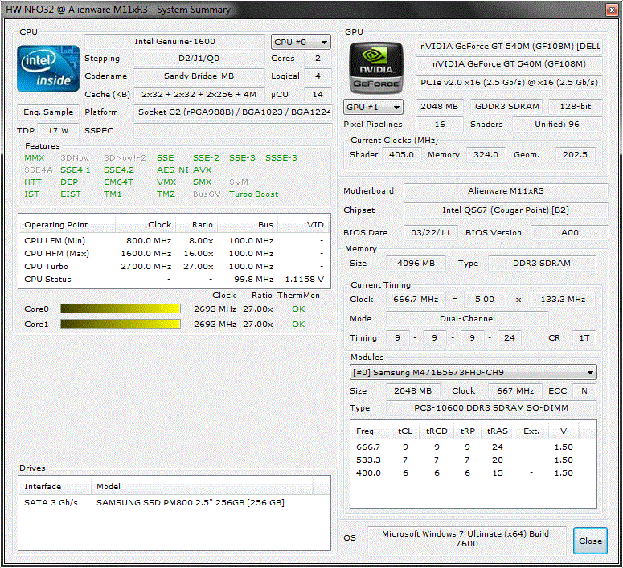Click the second GeForce GT 540M name field
623x568 pixels.
[509, 64]
